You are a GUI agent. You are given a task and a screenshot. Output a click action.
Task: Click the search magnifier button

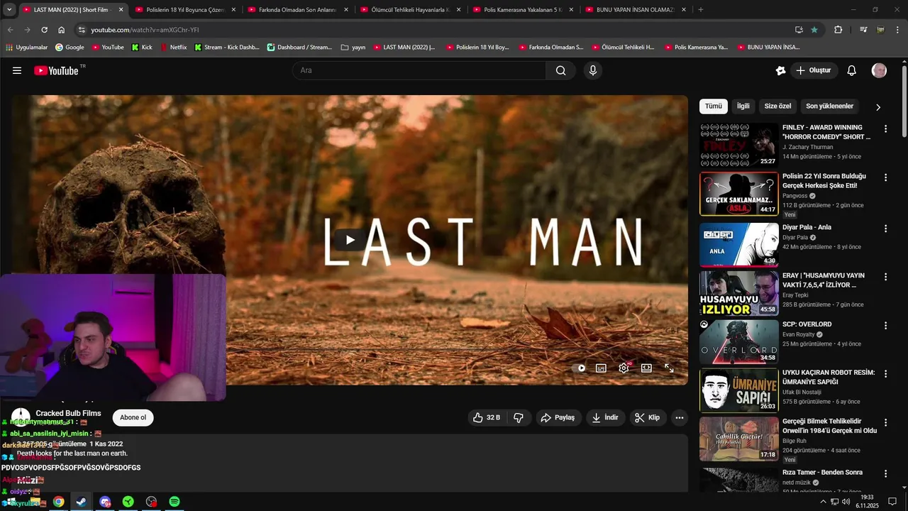[x=560, y=70]
